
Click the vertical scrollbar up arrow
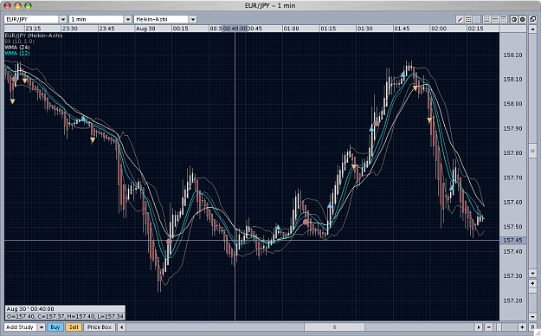pos(532,29)
